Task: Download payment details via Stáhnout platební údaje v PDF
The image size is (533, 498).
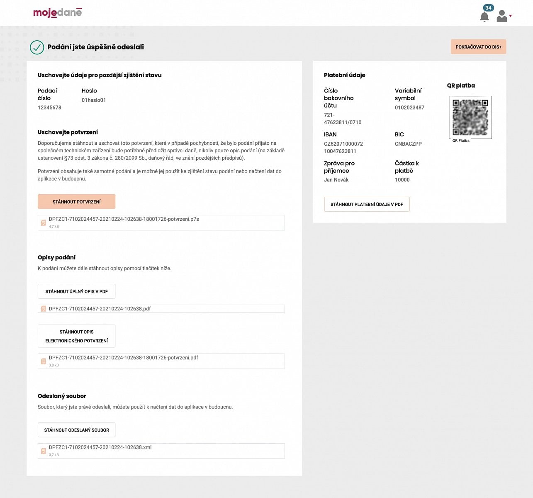Action: (367, 204)
